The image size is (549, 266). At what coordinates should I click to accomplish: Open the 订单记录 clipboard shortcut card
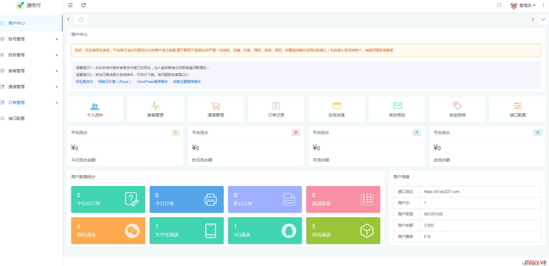[276, 109]
